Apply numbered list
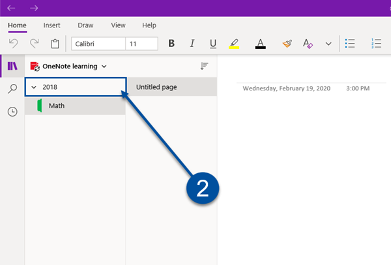391x265 pixels. (x=376, y=44)
